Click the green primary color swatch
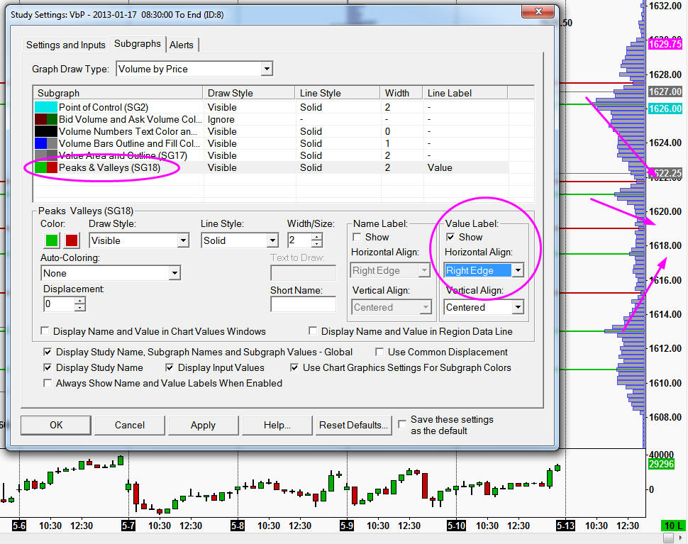Screen dimensions: 688x544 point(52,240)
